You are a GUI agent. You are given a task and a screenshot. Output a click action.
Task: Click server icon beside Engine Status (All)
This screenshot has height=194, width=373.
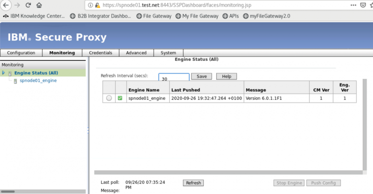tap(10, 73)
